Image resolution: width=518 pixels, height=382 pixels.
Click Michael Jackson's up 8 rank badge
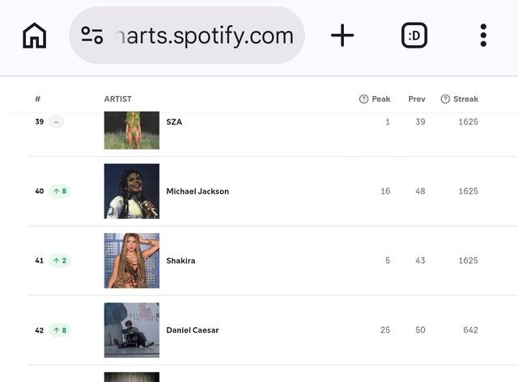pos(60,191)
